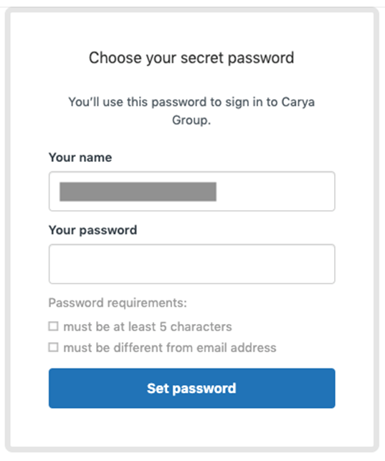
Task: Click the must be different from email address text
Action: coord(170,348)
